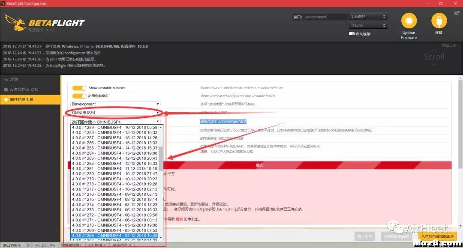
Task: Click the Update Firmware chip icon
Action: click(409, 21)
